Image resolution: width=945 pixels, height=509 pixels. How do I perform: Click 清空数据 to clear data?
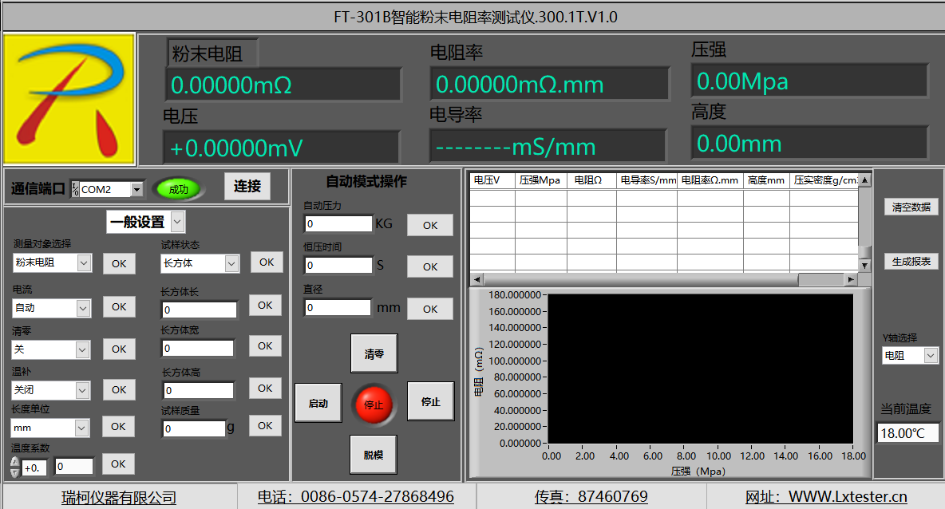tap(911, 207)
